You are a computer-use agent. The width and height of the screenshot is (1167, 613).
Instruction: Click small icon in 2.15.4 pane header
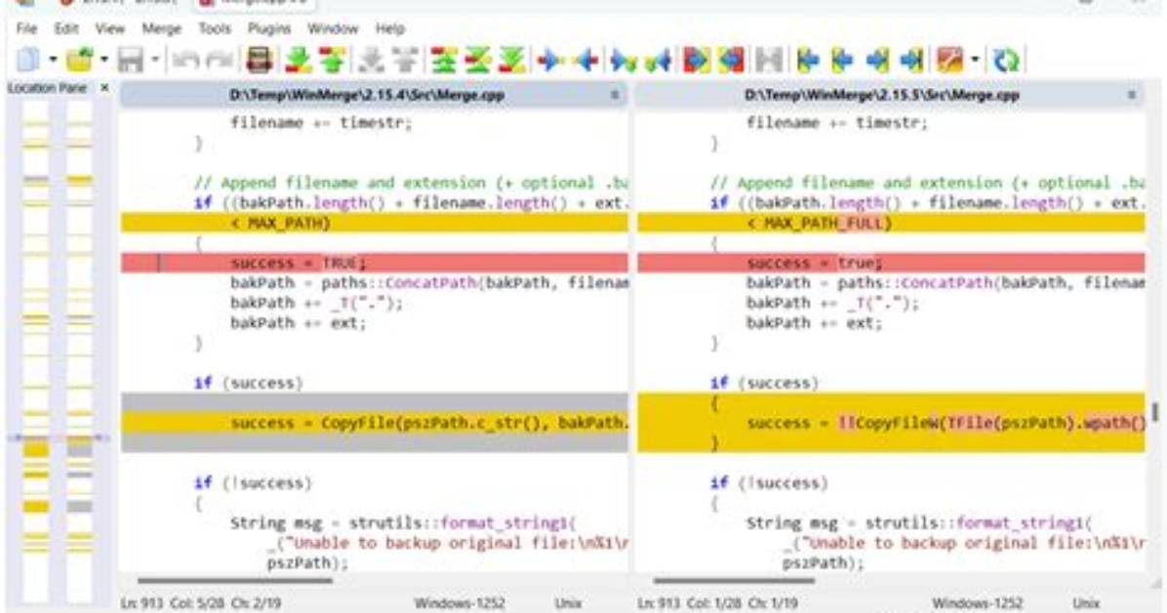615,96
